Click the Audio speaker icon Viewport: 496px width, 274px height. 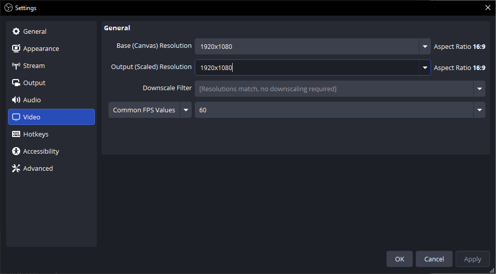(16, 100)
